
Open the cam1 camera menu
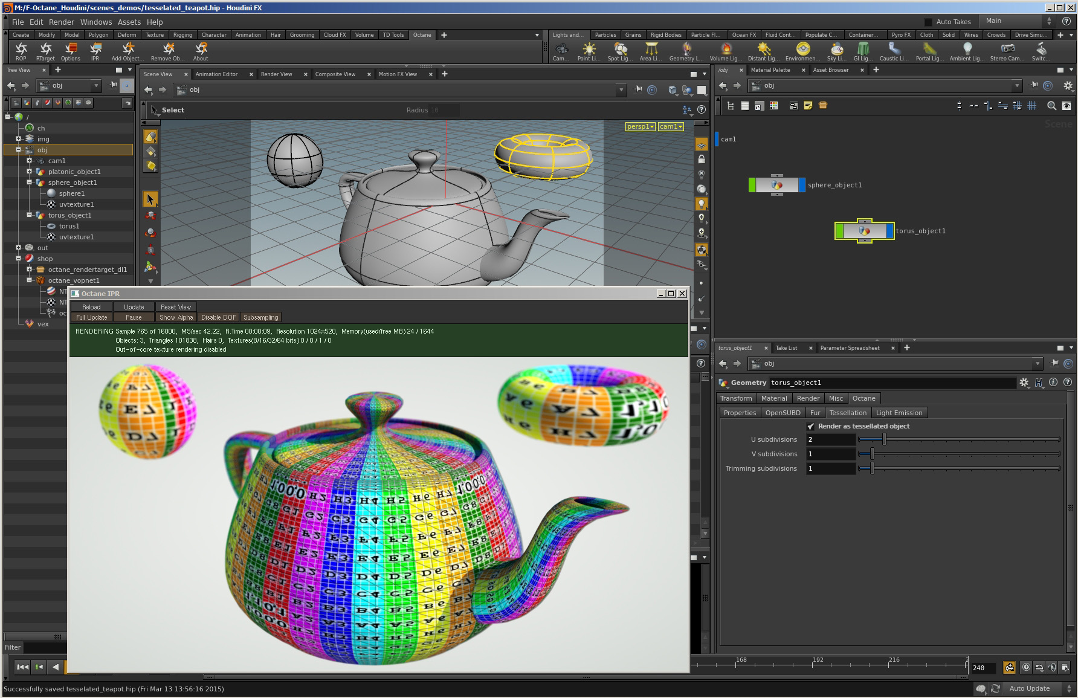coord(671,126)
